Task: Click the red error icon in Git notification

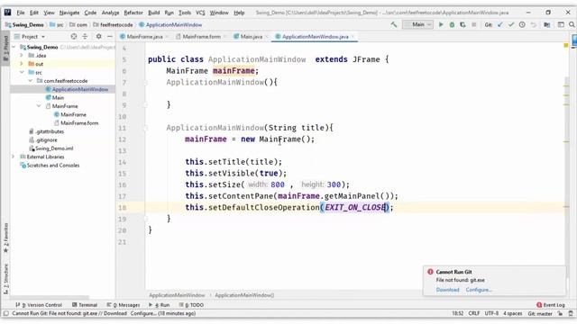Action: [x=430, y=272]
